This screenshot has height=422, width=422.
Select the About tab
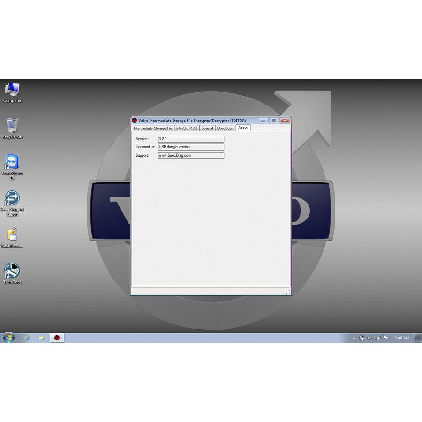tap(243, 128)
